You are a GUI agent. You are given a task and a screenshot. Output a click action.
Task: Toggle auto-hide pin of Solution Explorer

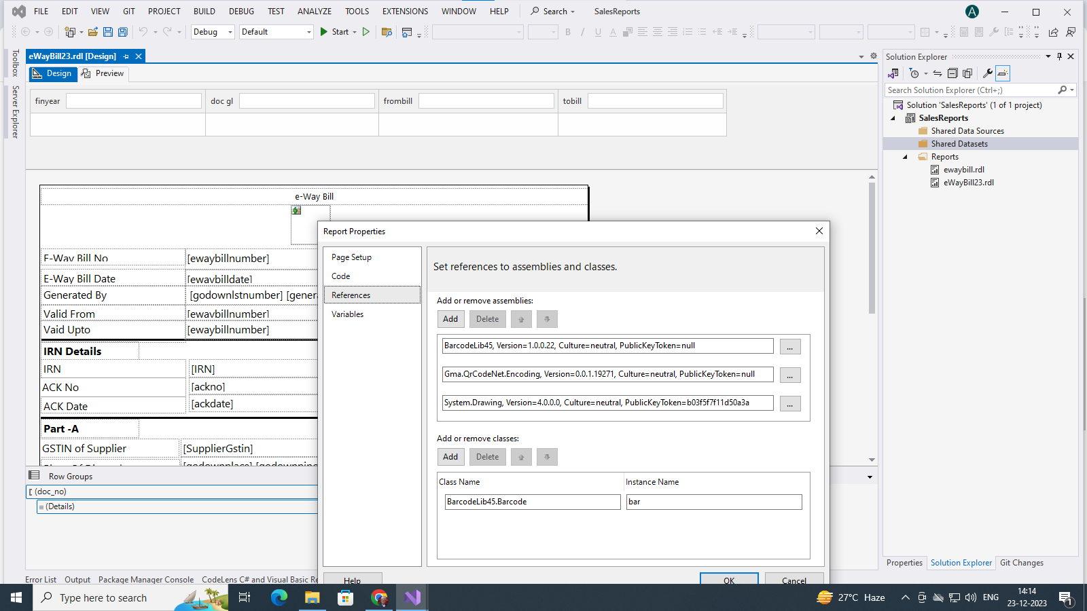[1059, 56]
